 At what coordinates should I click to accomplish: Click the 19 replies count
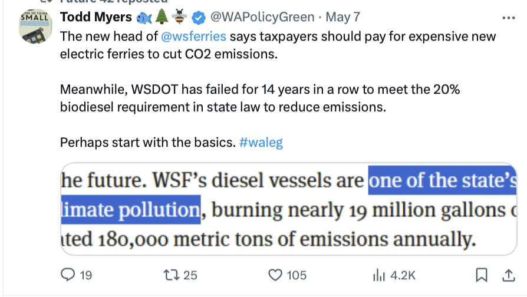click(x=85, y=275)
